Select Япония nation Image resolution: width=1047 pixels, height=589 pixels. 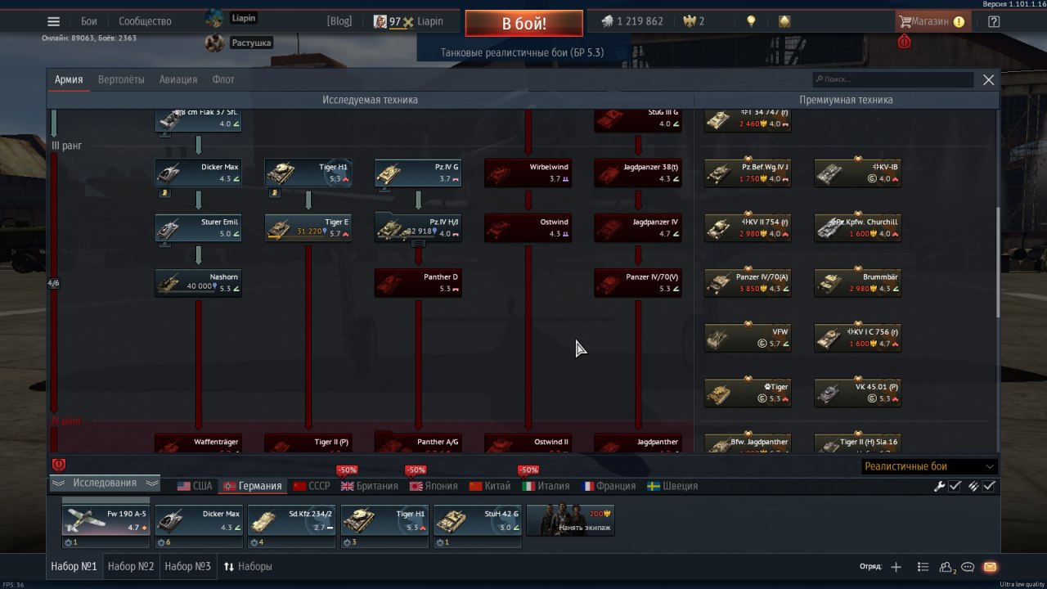pos(434,486)
